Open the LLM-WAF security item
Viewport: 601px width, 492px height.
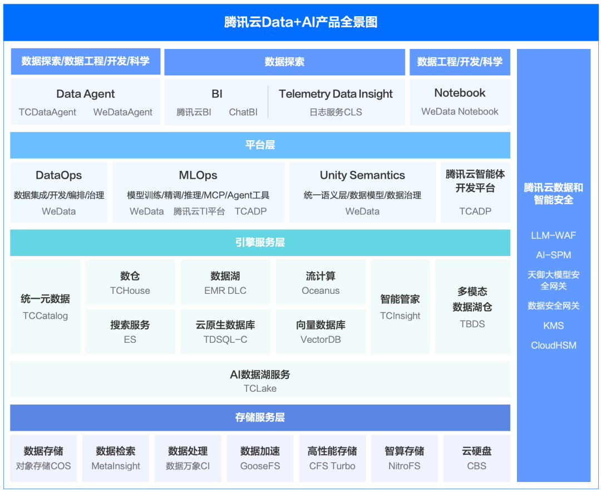(554, 235)
